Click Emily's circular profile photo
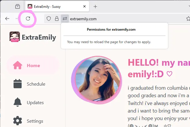Image resolution: width=190 pixels, height=127 pixels. point(97,80)
